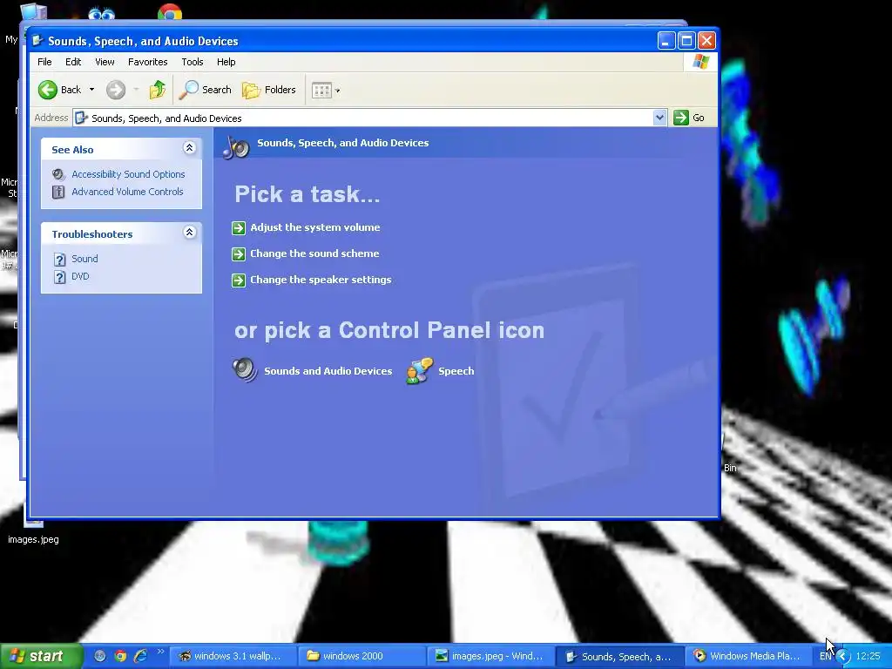Click the green Back arrow icon

[x=48, y=90]
